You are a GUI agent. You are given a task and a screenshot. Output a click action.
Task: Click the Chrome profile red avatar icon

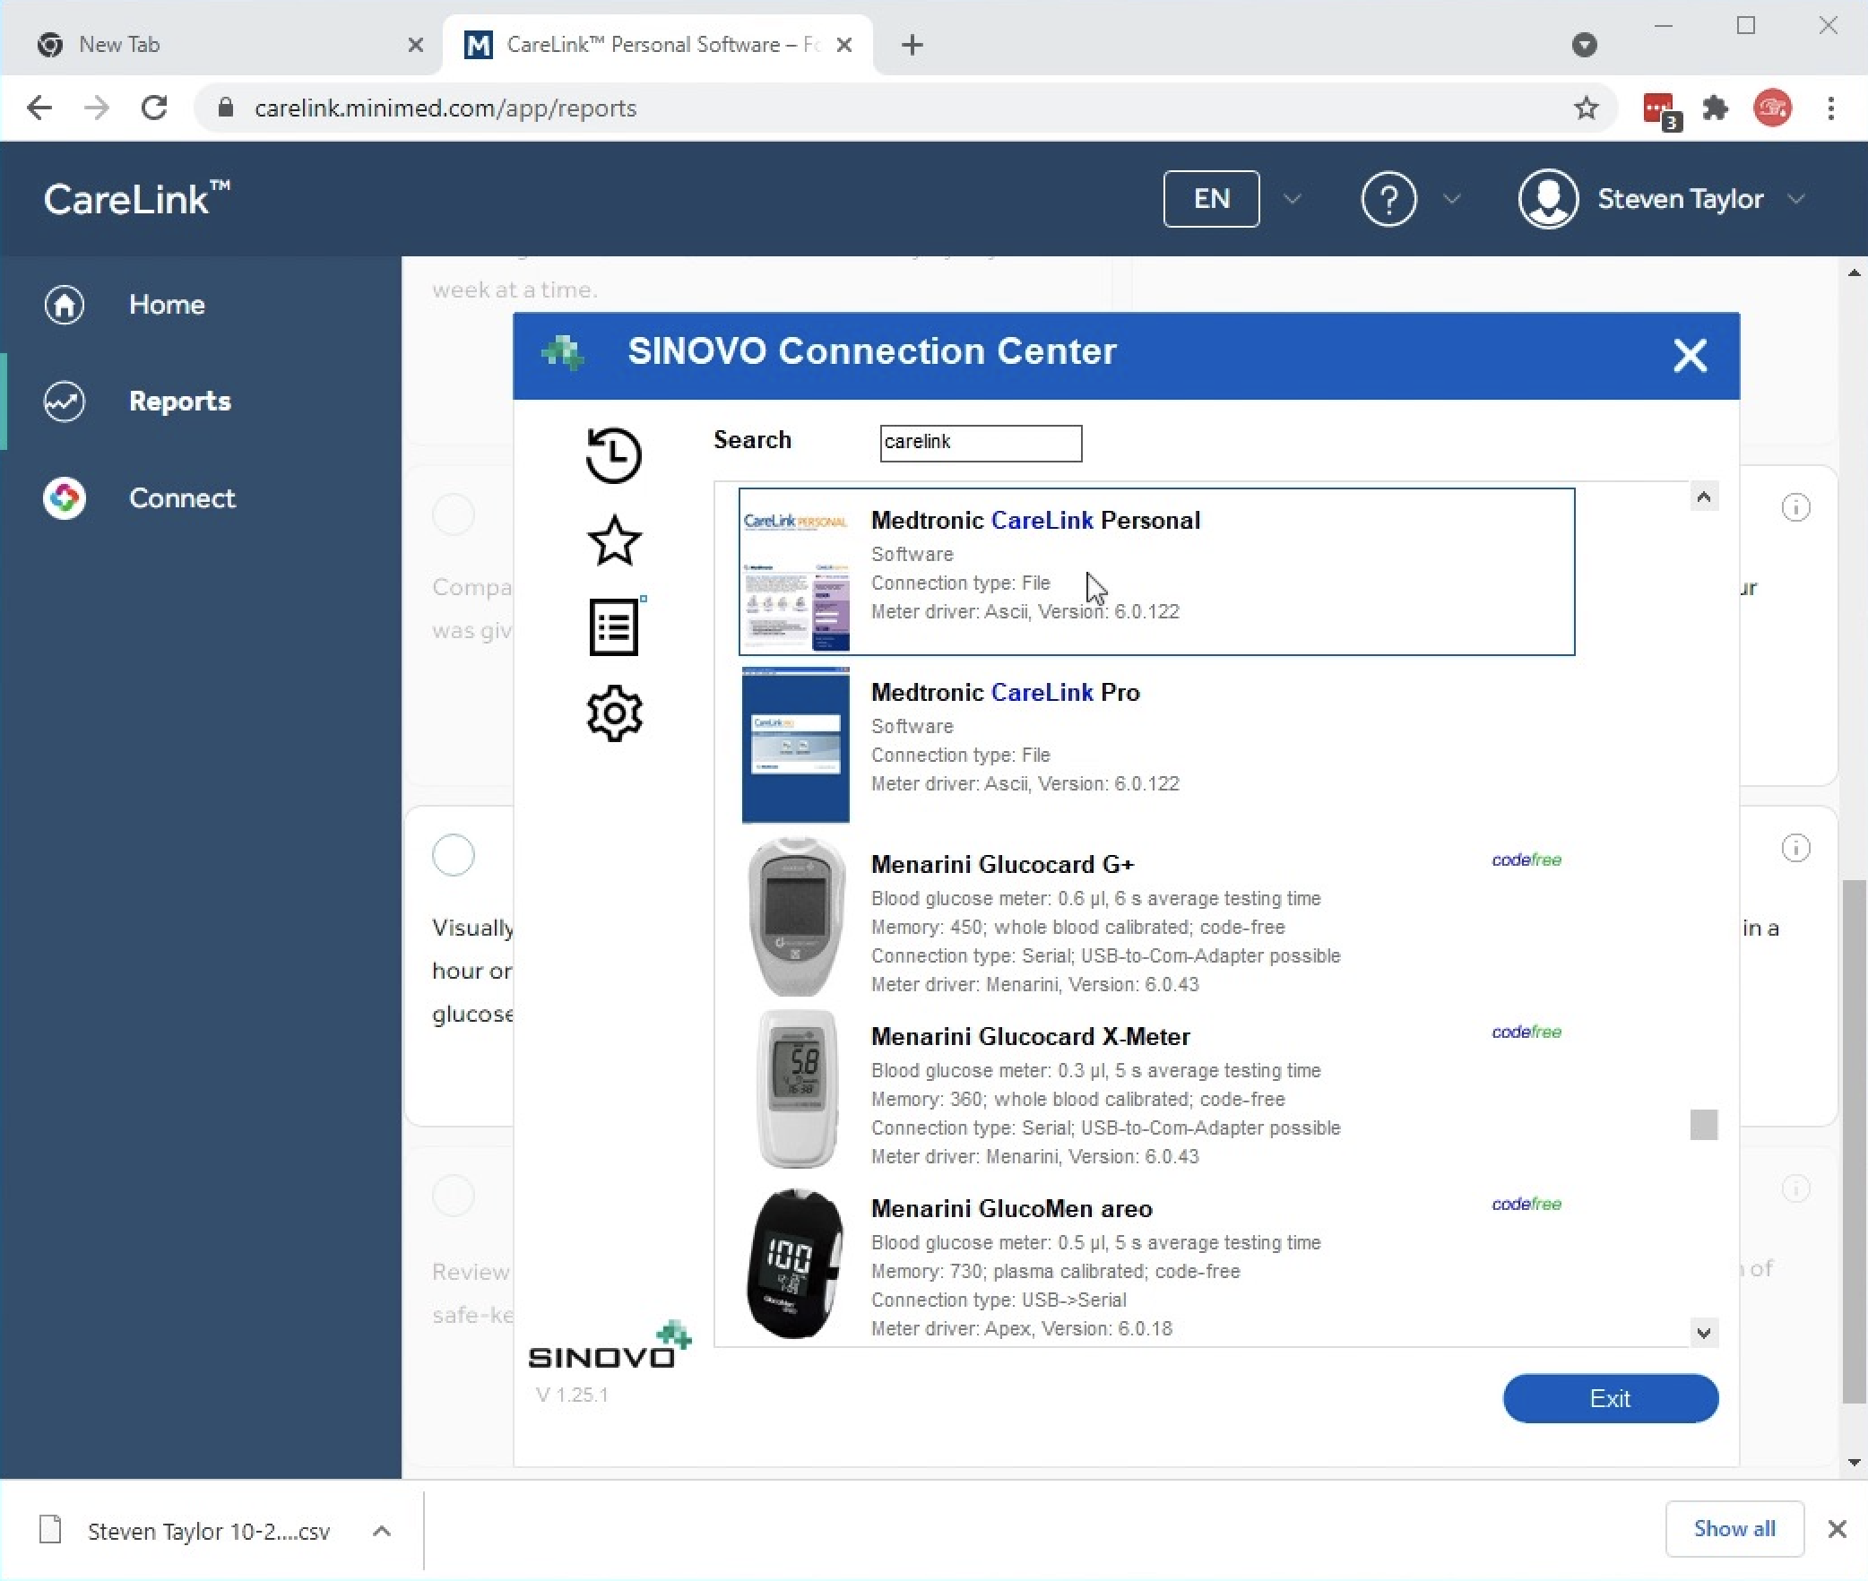(x=1772, y=108)
